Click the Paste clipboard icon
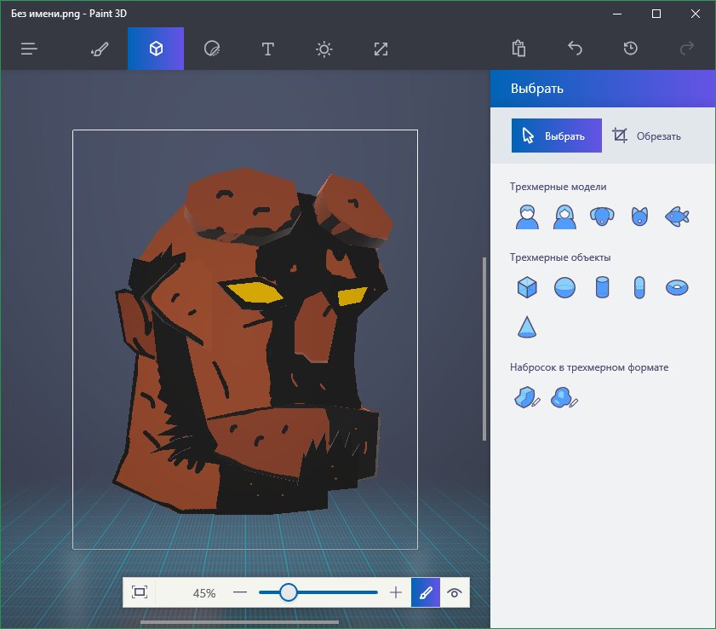The image size is (716, 629). point(518,49)
